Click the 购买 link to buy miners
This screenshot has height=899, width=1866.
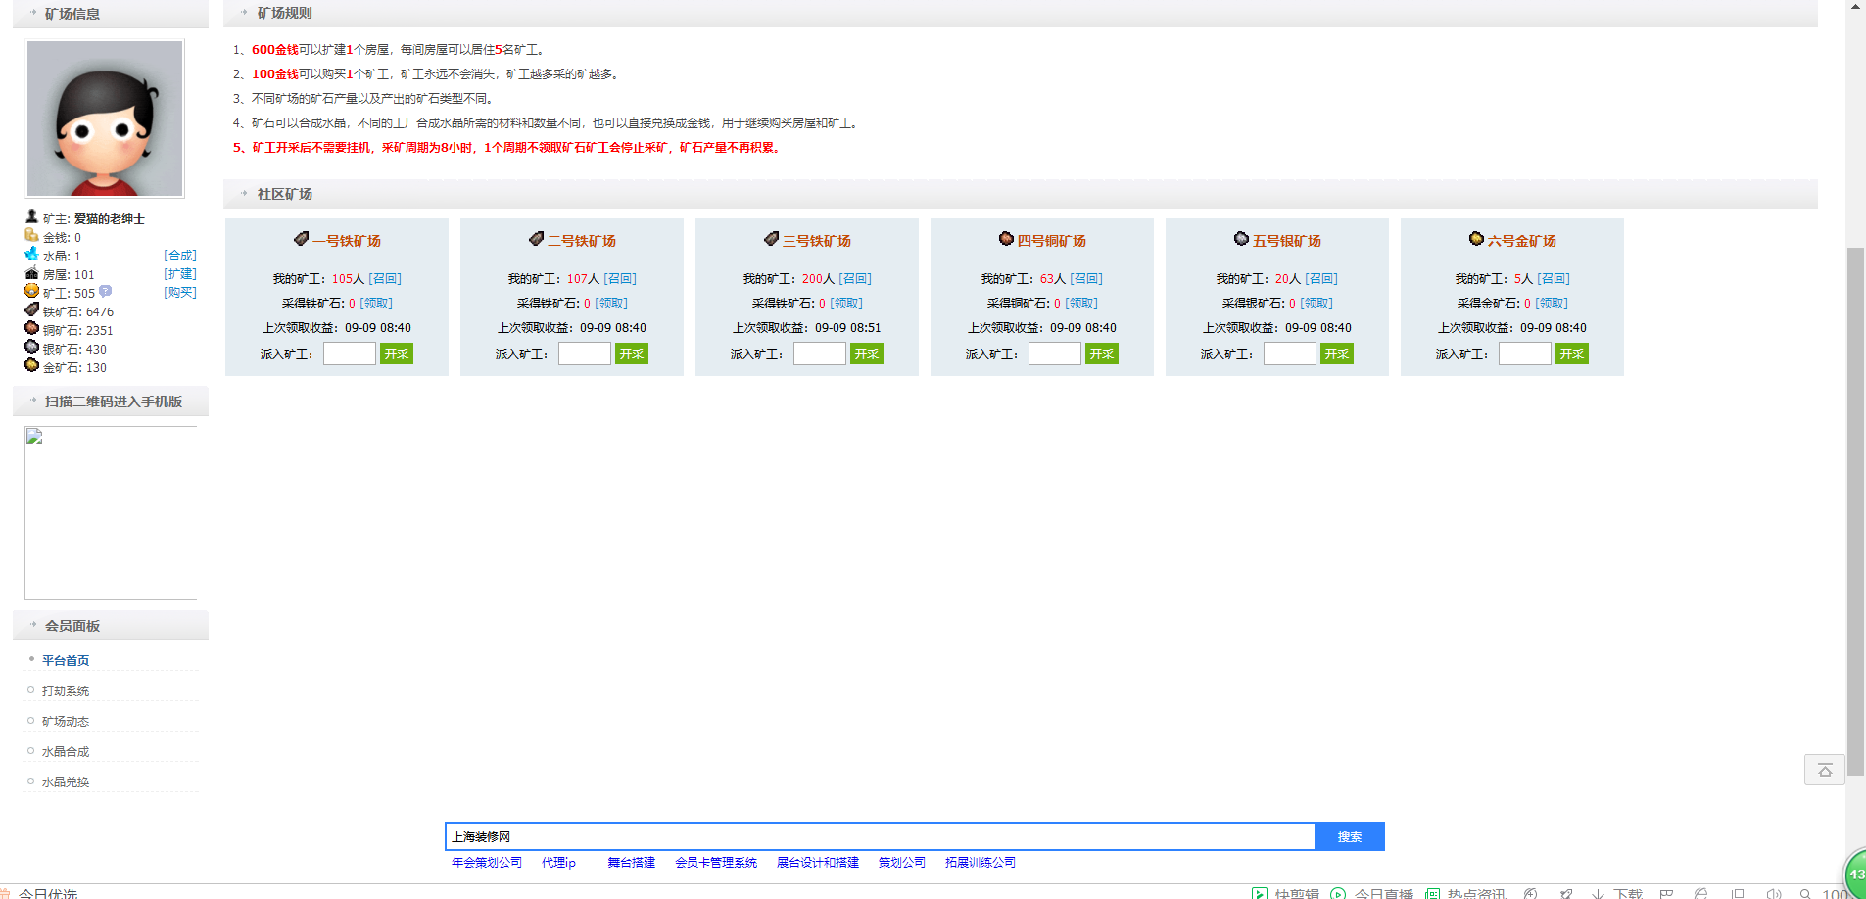click(180, 293)
